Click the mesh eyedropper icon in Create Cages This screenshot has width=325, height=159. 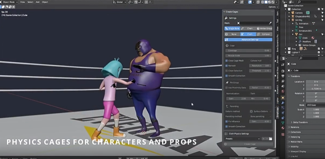click(x=270, y=23)
